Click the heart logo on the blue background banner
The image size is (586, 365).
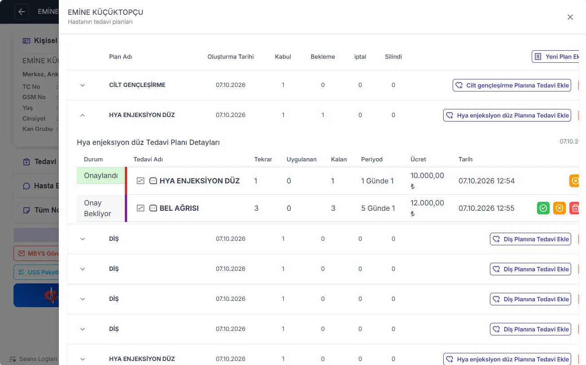tap(51, 295)
